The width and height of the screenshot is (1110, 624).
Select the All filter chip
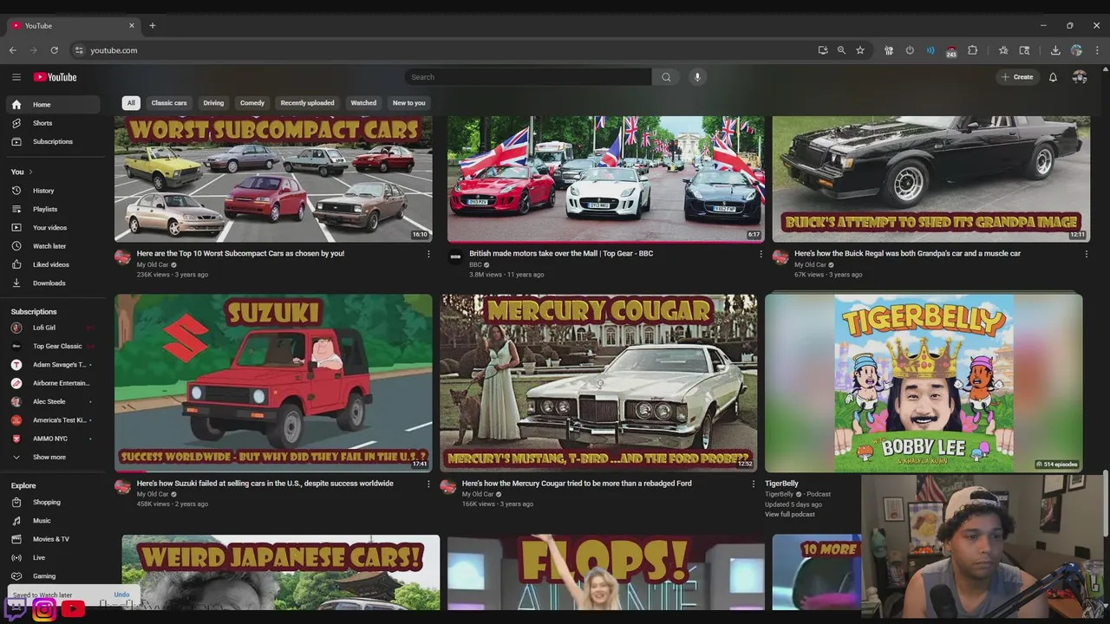tap(131, 103)
